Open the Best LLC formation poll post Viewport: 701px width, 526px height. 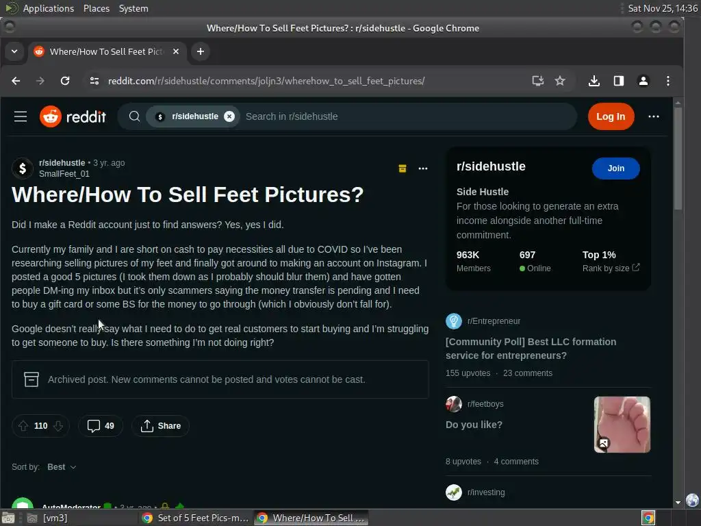tap(531, 349)
